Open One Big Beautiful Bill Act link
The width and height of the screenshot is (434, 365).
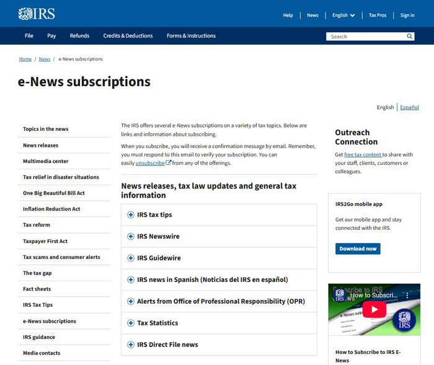point(54,193)
